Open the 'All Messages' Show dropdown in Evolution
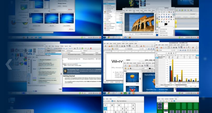The width and height of the screenshot is (212, 113). tap(74, 51)
